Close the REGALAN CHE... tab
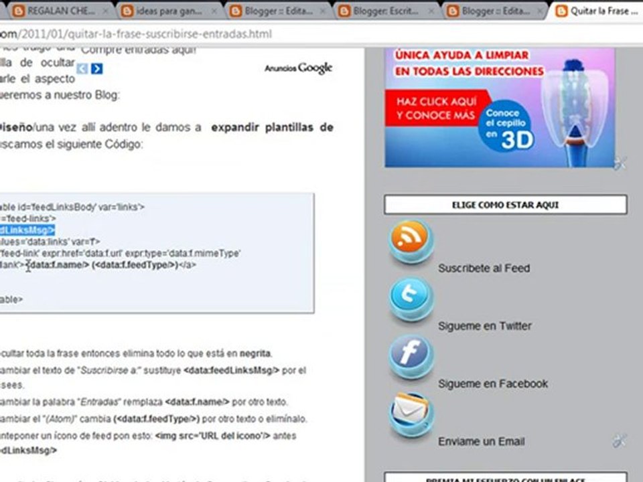The width and height of the screenshot is (643, 482). [x=105, y=11]
